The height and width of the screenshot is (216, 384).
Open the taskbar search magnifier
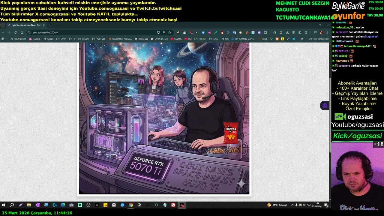(12, 205)
